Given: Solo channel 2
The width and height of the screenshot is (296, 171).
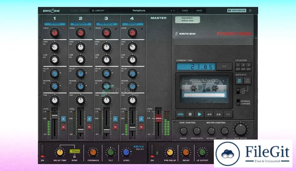Looking at the screenshot, I should click(x=89, y=119).
